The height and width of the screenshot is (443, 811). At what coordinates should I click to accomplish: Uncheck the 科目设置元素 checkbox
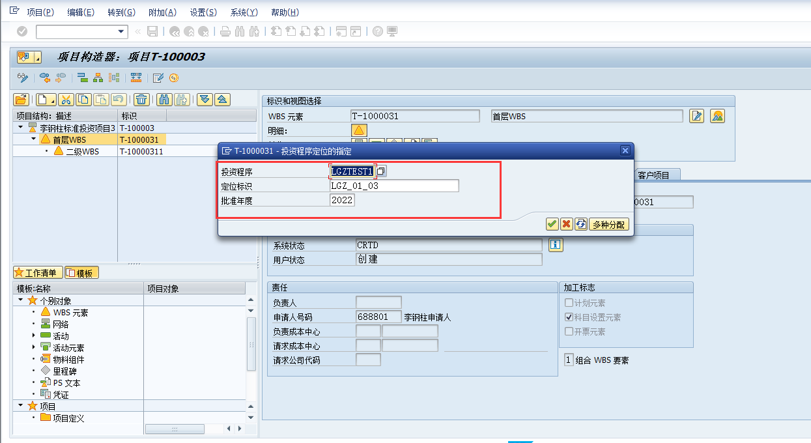[x=569, y=318]
